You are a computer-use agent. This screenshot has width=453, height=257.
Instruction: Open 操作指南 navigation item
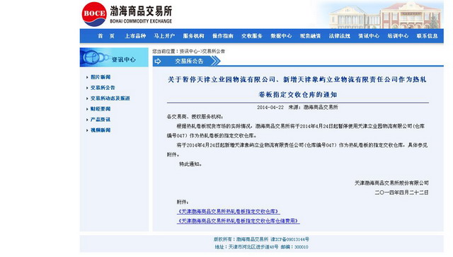(x=223, y=36)
